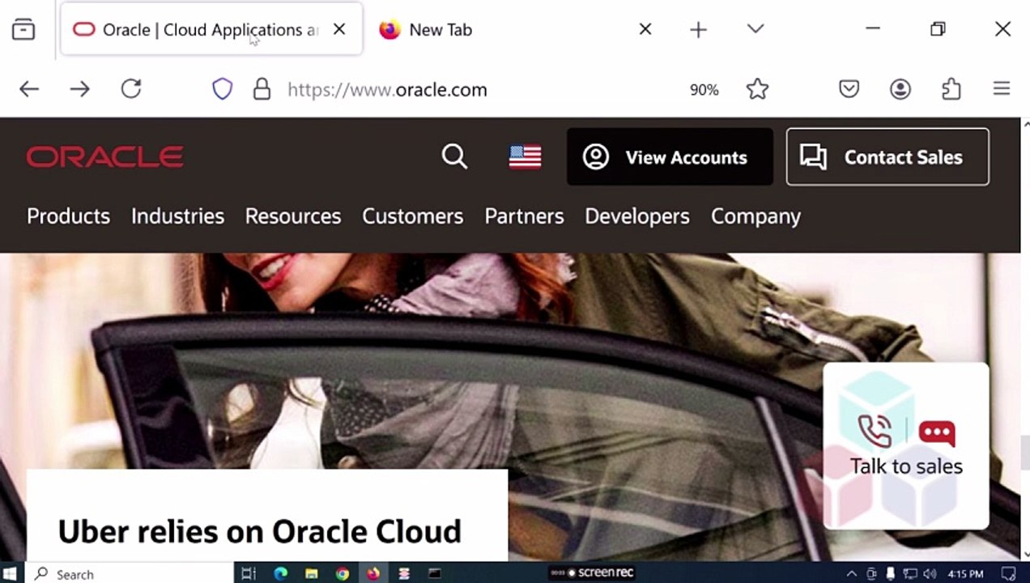
Task: Click taskbar Search box
Action: (x=130, y=573)
